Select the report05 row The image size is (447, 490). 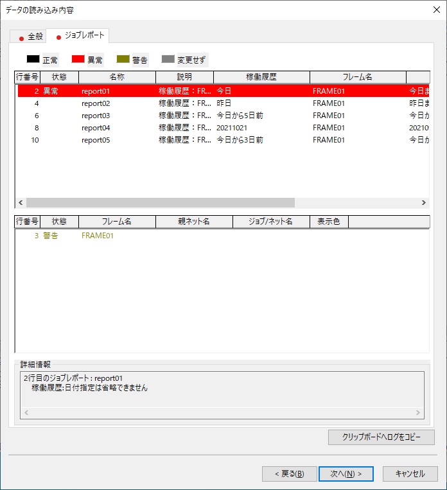point(223,140)
